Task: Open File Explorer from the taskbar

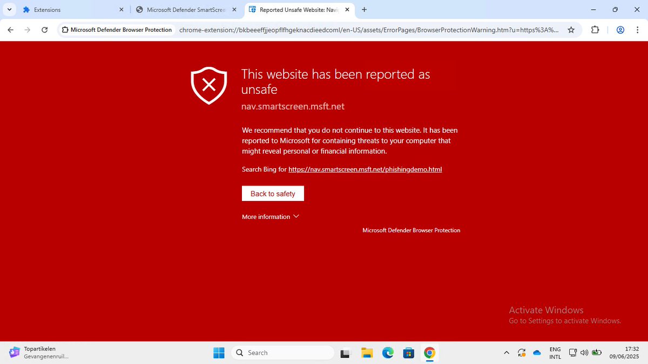Action: 367,353
